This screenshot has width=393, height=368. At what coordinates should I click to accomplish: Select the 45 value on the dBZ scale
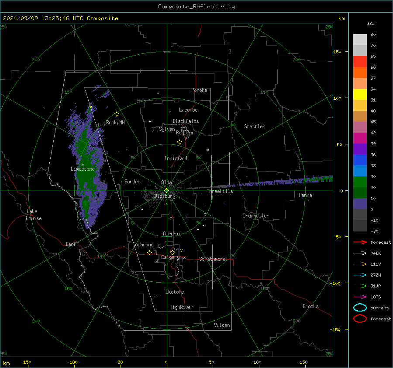[373, 122]
